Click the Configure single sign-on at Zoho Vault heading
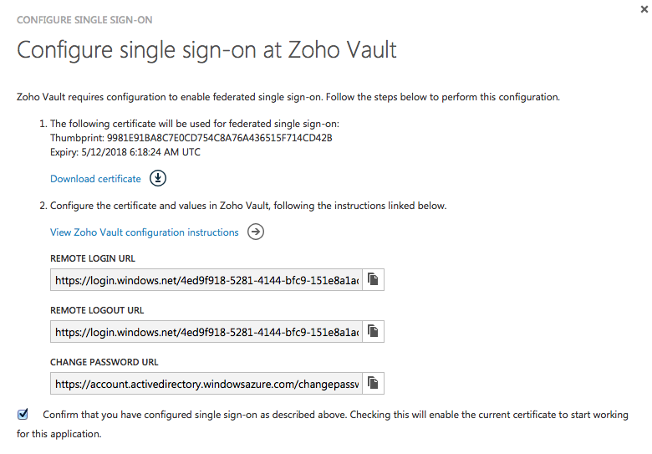Screen dimensions: 652x454 (206, 50)
